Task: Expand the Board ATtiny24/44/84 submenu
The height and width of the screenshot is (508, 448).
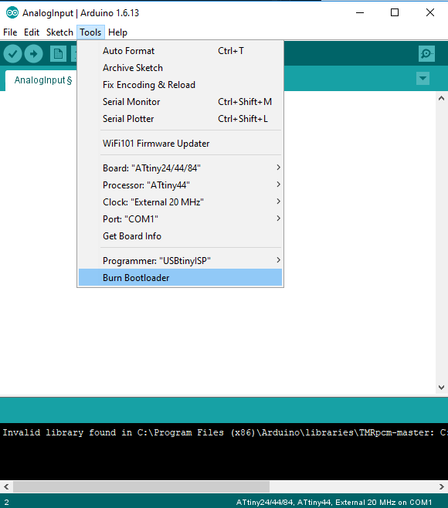Action: (180, 168)
